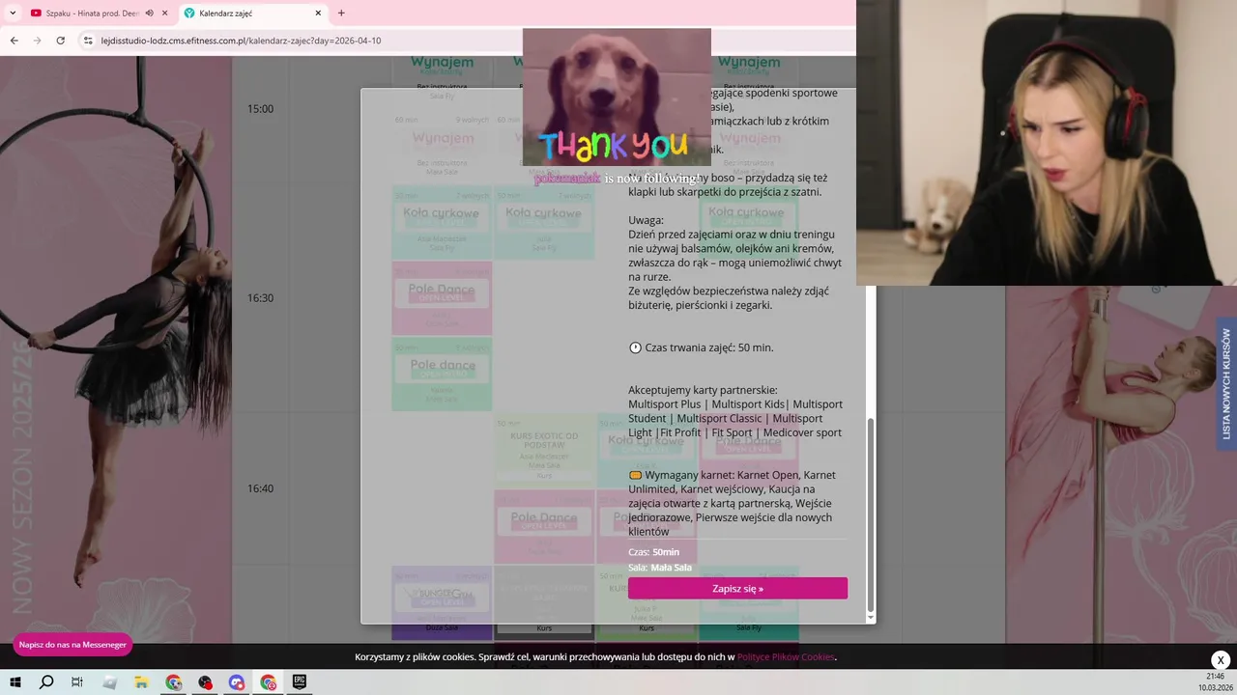Click the Sala: Mała Sala text

coord(660,568)
